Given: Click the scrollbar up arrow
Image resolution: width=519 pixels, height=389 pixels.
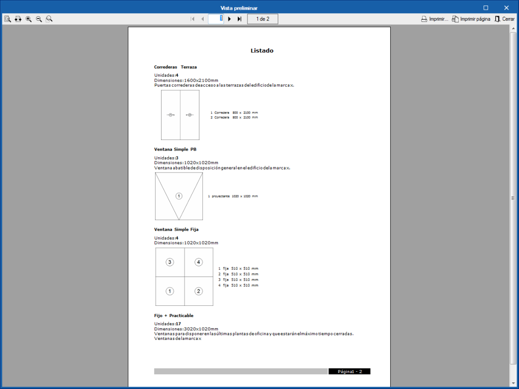Looking at the screenshot, I should [513, 29].
